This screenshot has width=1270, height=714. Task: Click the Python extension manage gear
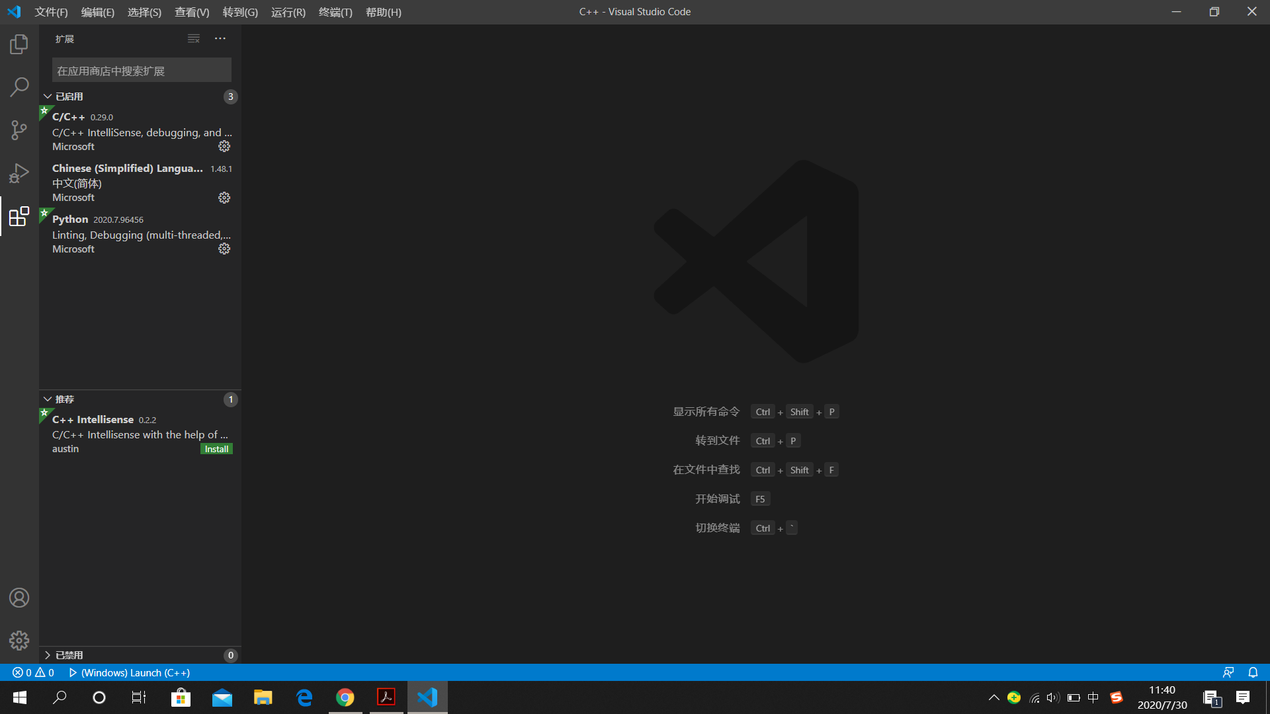pyautogui.click(x=224, y=249)
